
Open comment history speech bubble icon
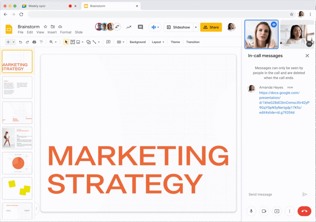click(x=140, y=27)
